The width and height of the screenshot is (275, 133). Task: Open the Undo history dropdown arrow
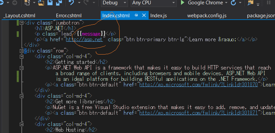click(79, 3)
